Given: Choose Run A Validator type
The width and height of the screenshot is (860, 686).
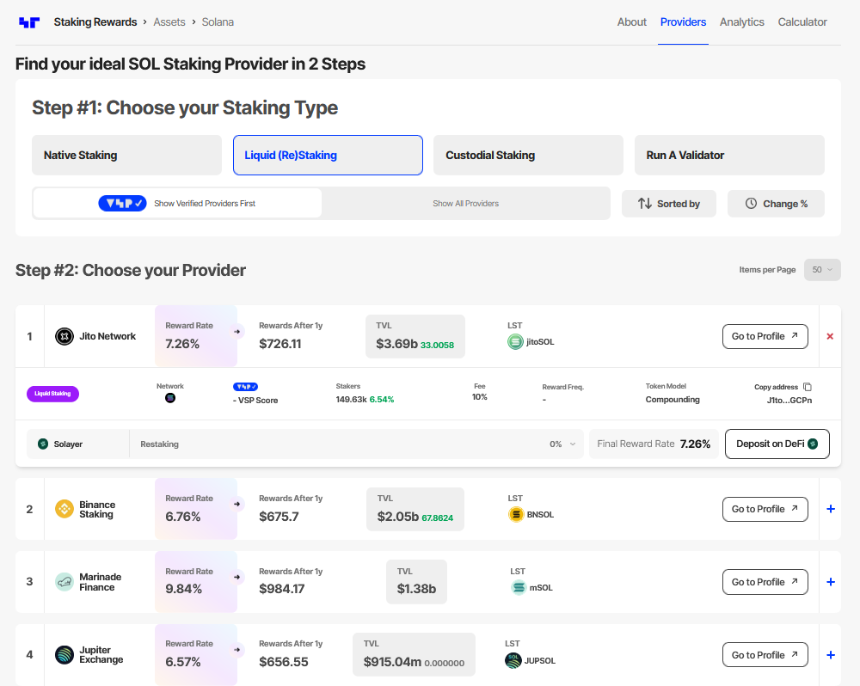Looking at the screenshot, I should pyautogui.click(x=729, y=156).
